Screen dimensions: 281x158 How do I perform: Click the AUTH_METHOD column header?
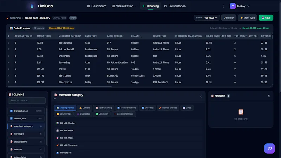click(115, 36)
